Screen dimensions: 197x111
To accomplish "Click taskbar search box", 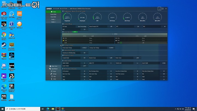I will coord(23,109).
